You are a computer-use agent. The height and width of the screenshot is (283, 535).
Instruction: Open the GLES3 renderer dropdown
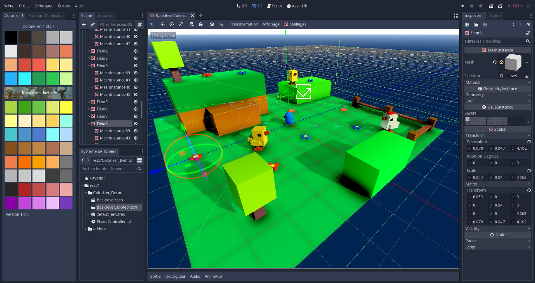pos(515,6)
